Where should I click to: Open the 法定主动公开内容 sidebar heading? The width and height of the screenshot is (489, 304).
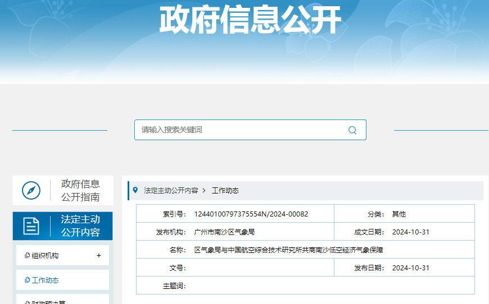click(x=80, y=226)
